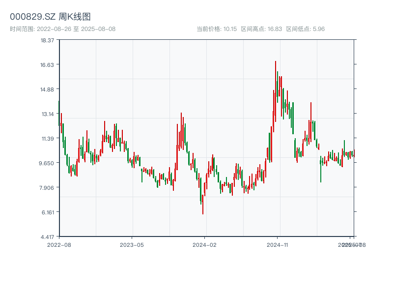The image size is (393, 295).
Task: Click the 2024-02 x-axis date label
Action: [x=204, y=244]
